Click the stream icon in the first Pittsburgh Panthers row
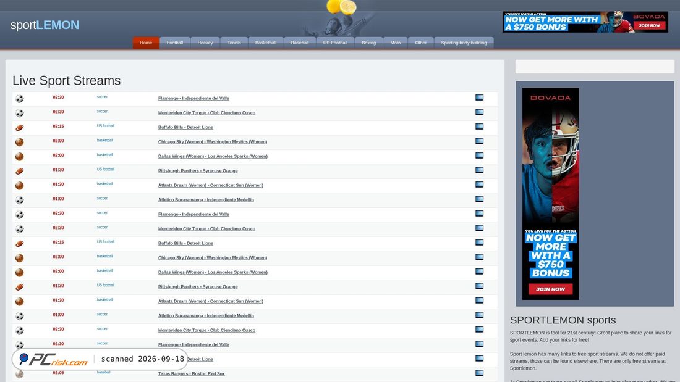This screenshot has height=382, width=680. pyautogui.click(x=479, y=170)
